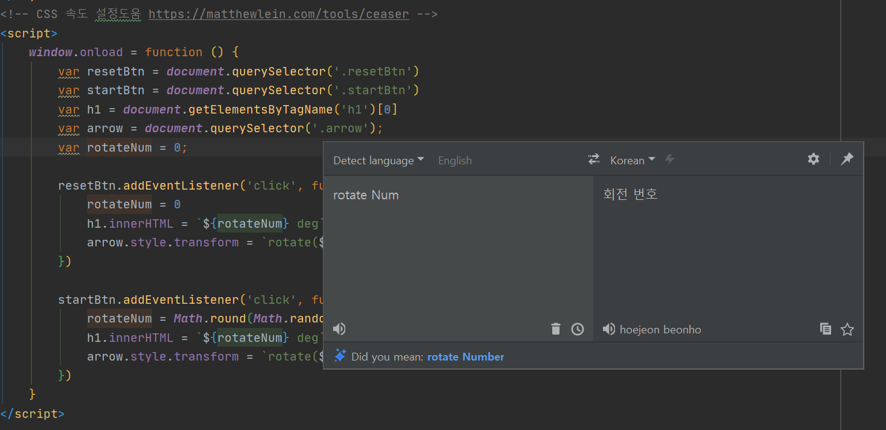
Task: Star the translation as favorite
Action: click(847, 329)
